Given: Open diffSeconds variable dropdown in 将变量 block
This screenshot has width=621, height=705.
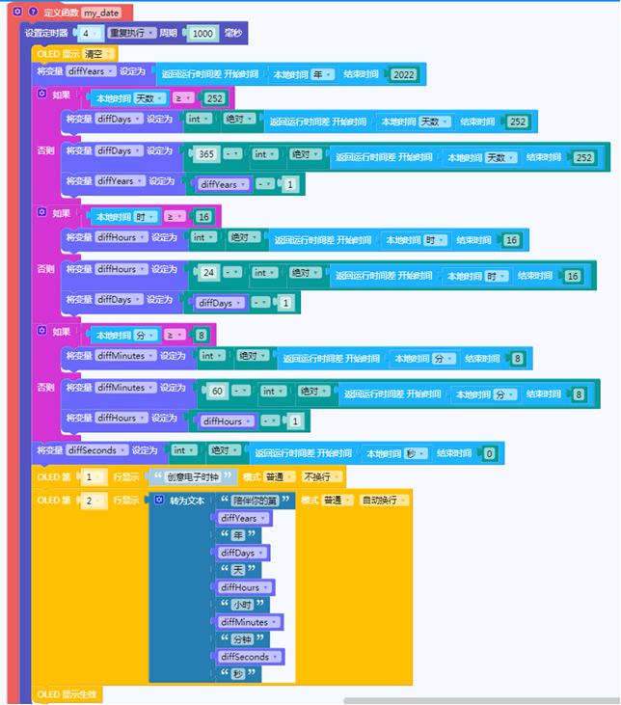Looking at the screenshot, I should (97, 450).
